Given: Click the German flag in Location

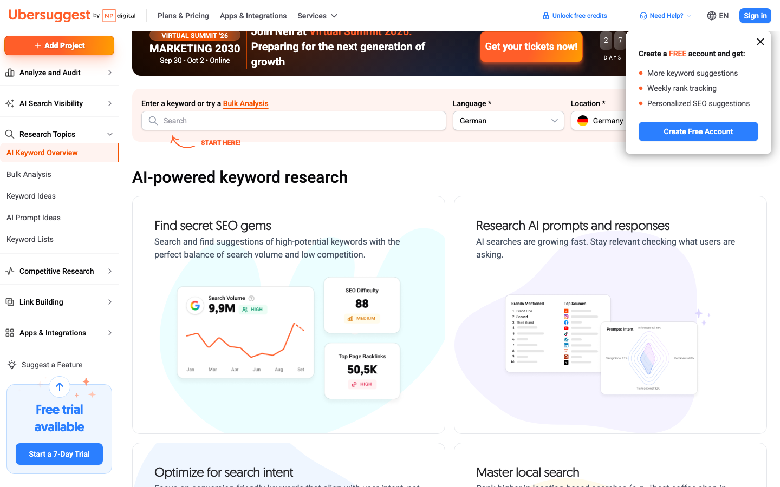Looking at the screenshot, I should pos(583,121).
